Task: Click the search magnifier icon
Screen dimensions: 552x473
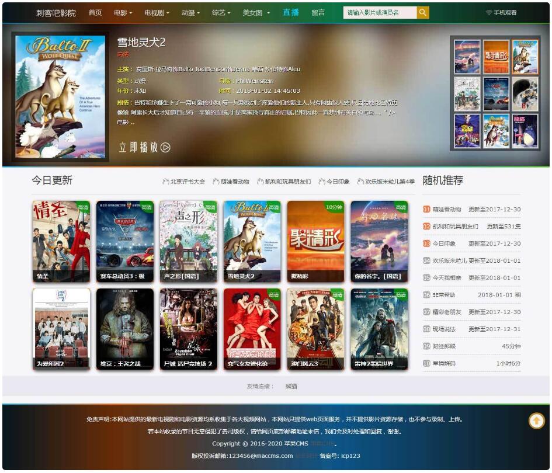Action: point(422,12)
